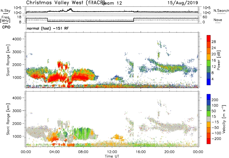Click the 4000 tick on the power panel
This screenshot has width=229, height=158.
click(x=17, y=39)
